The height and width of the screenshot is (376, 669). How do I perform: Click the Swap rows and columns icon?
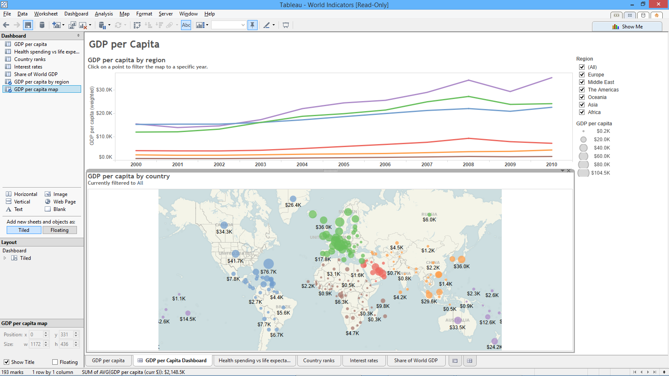(137, 25)
